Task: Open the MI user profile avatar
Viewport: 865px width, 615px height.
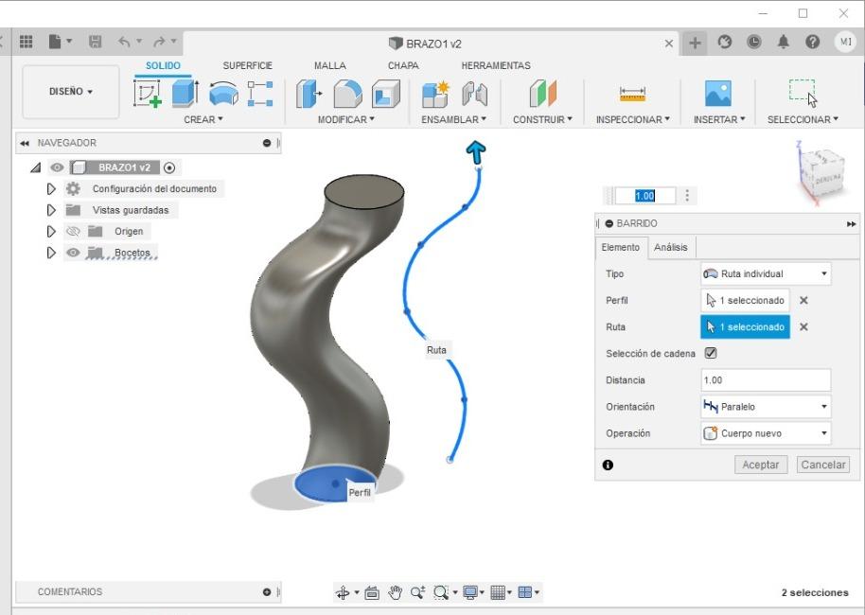Action: [x=846, y=42]
